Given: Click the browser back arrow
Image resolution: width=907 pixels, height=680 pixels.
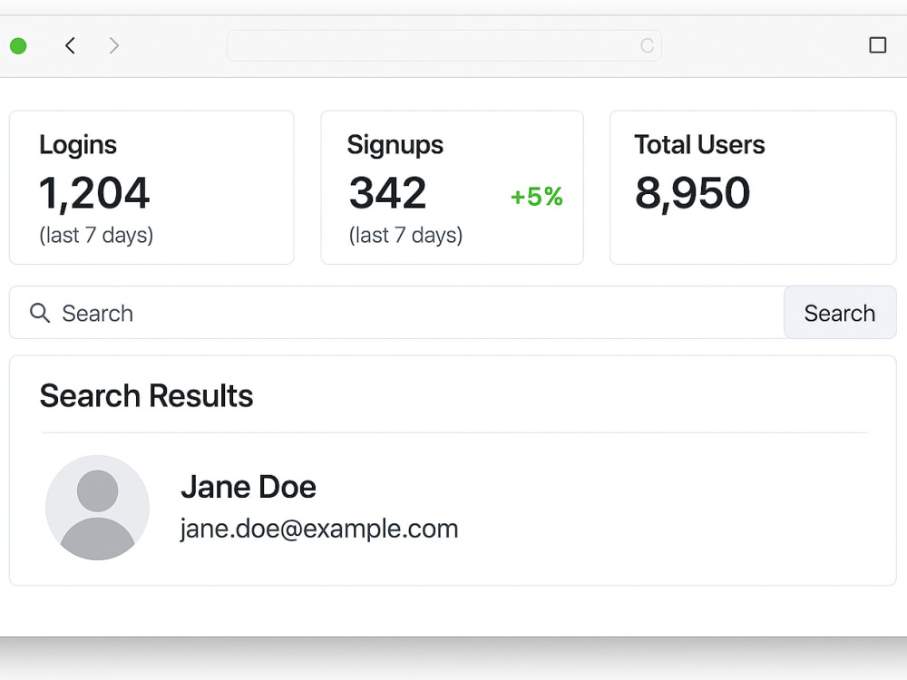Looking at the screenshot, I should (70, 45).
